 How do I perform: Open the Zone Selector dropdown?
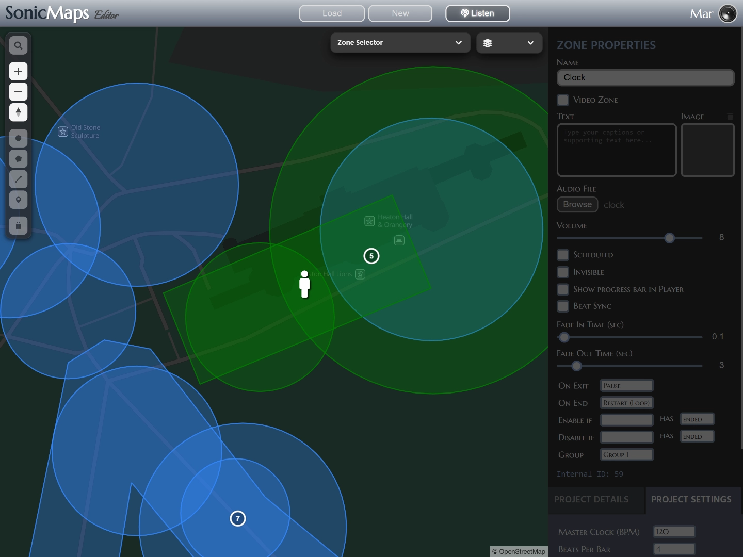coord(400,43)
